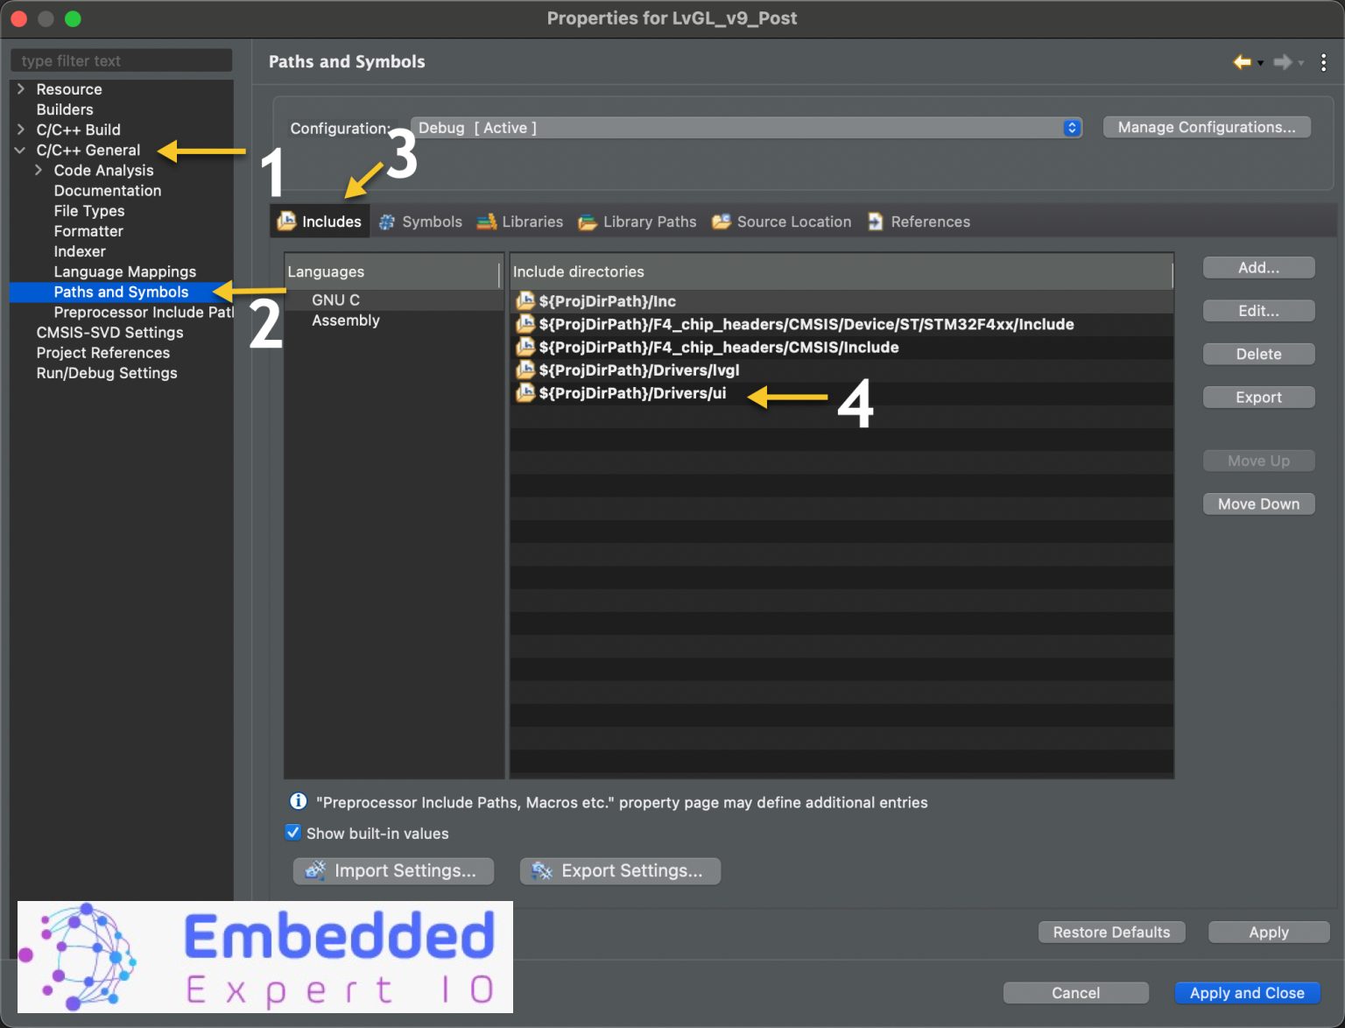This screenshot has width=1345, height=1028.
Task: Switch to the Libraries tab
Action: coord(531,222)
